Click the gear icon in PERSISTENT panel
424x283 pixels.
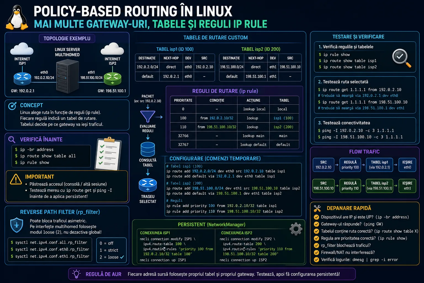pos(296,229)
